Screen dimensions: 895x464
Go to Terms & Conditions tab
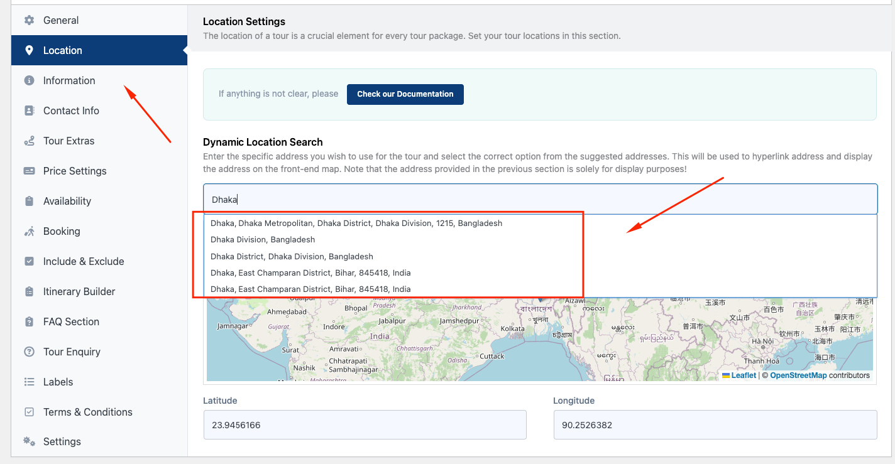tap(87, 412)
